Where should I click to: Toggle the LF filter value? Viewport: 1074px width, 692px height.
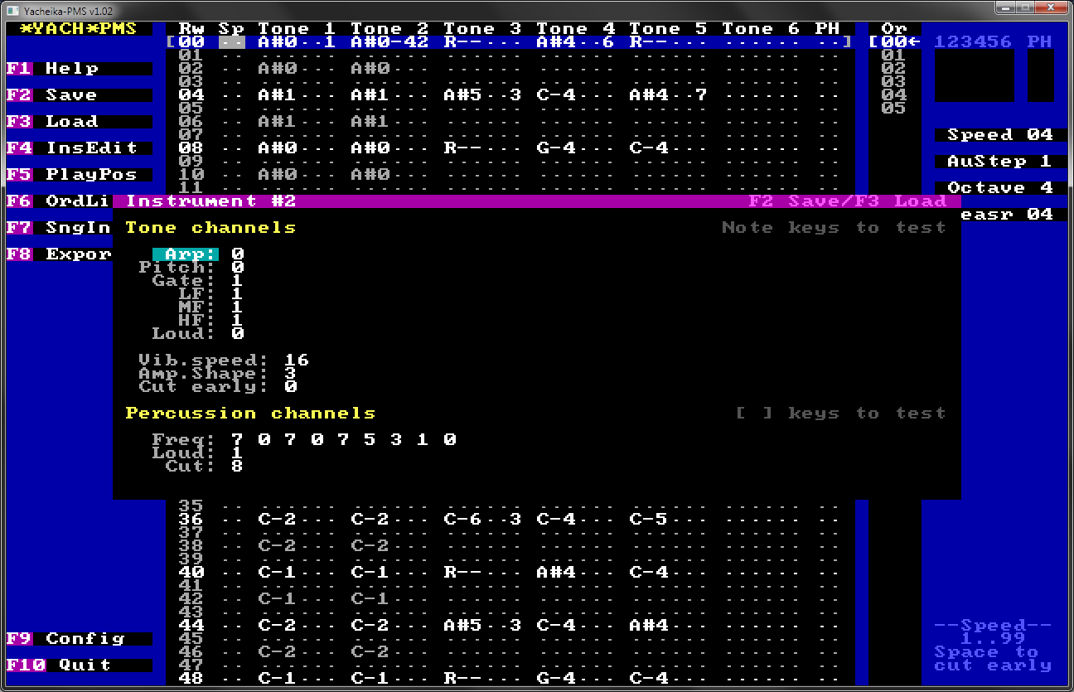point(238,294)
